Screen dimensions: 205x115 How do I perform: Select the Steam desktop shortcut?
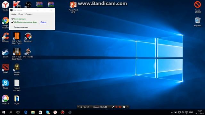5,53
